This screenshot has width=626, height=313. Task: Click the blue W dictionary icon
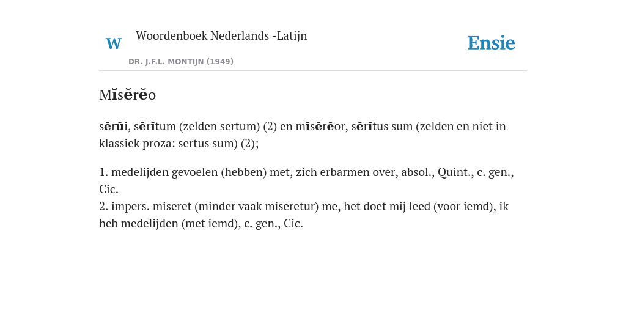click(113, 43)
